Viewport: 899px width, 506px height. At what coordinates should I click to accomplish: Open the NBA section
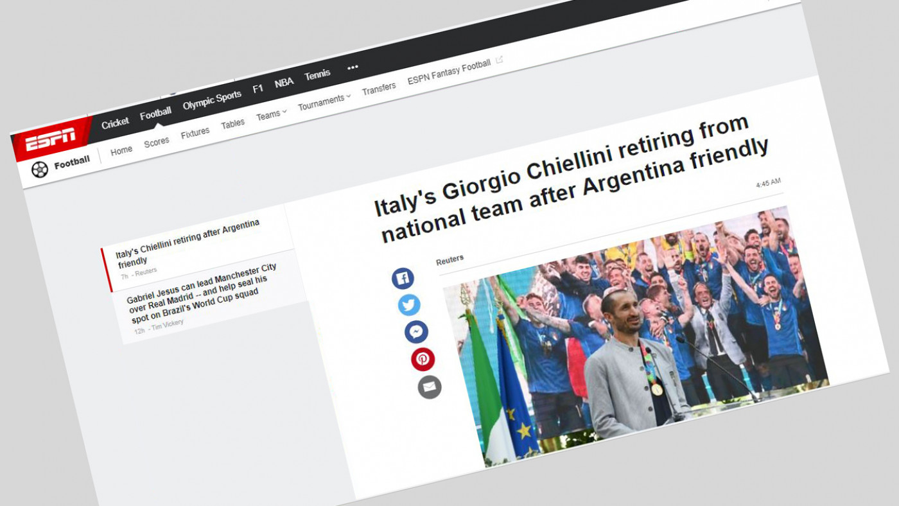tap(284, 83)
